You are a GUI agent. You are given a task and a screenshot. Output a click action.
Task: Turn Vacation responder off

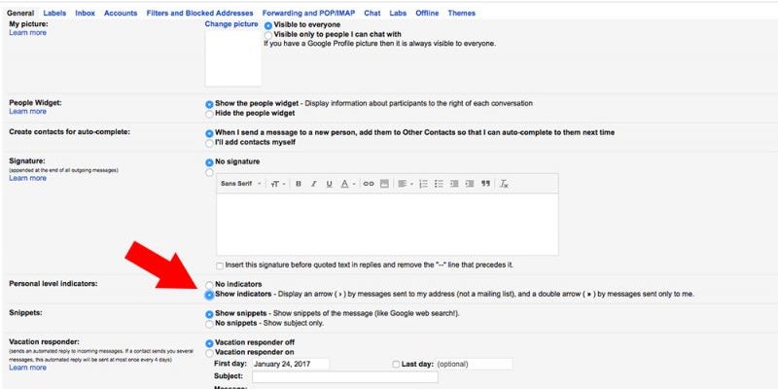[x=209, y=343]
